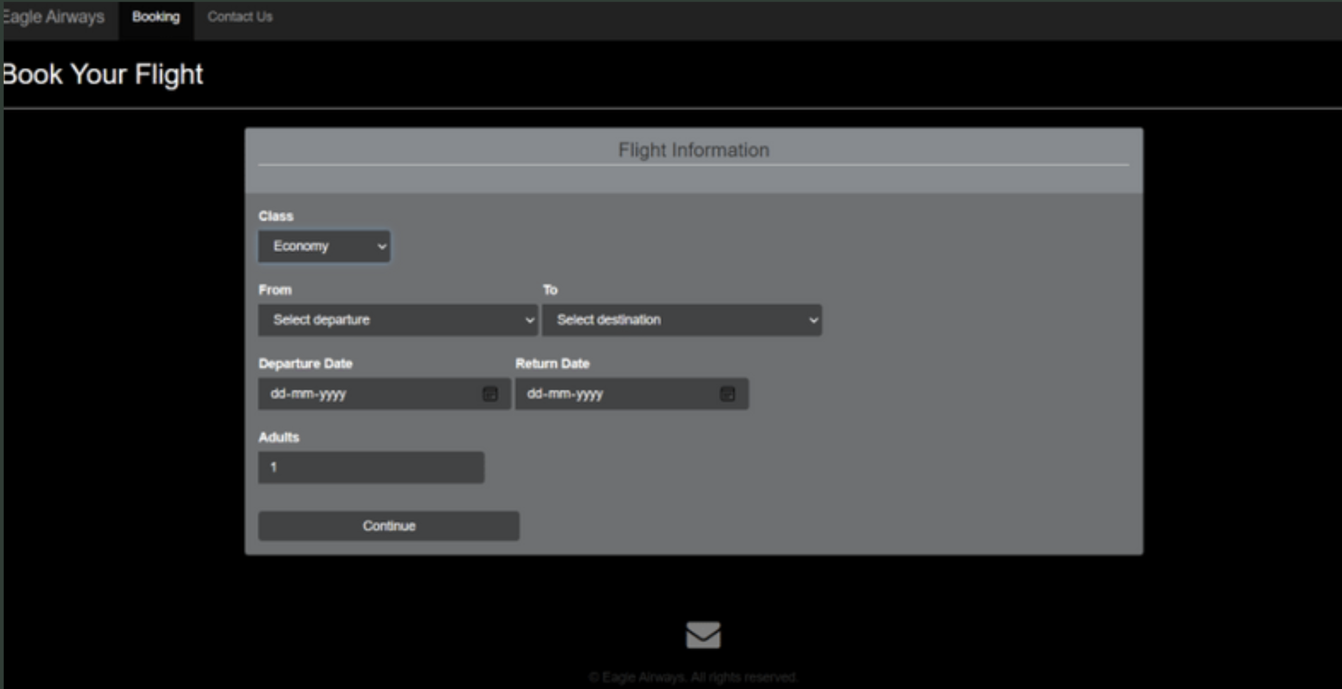Viewport: 1342px width, 689px height.
Task: Open the Select departure dropdown
Action: click(380, 320)
